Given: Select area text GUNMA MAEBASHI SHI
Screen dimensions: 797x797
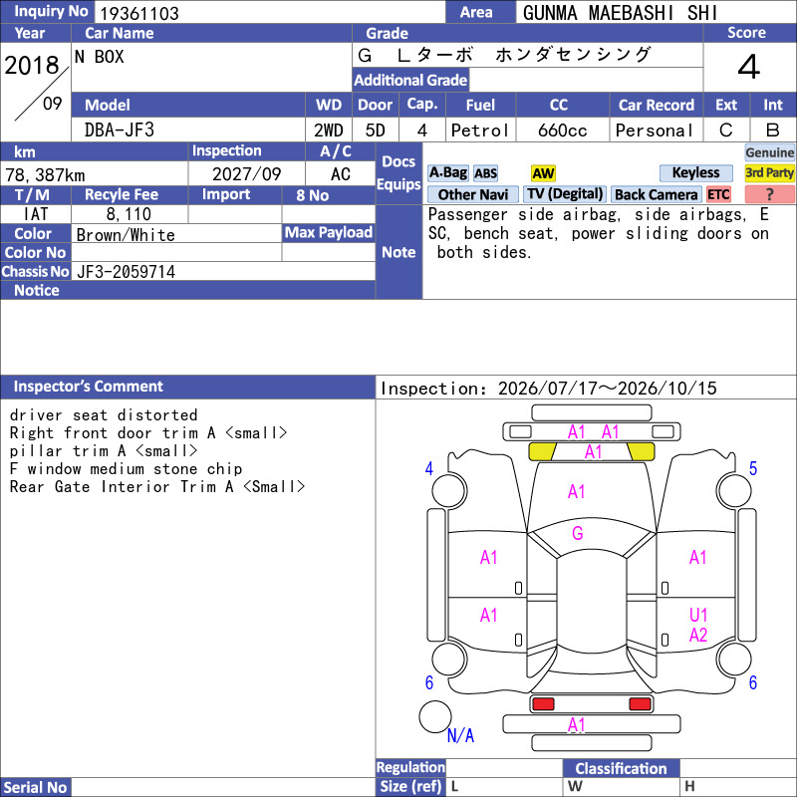Looking at the screenshot, I should click(x=620, y=13).
